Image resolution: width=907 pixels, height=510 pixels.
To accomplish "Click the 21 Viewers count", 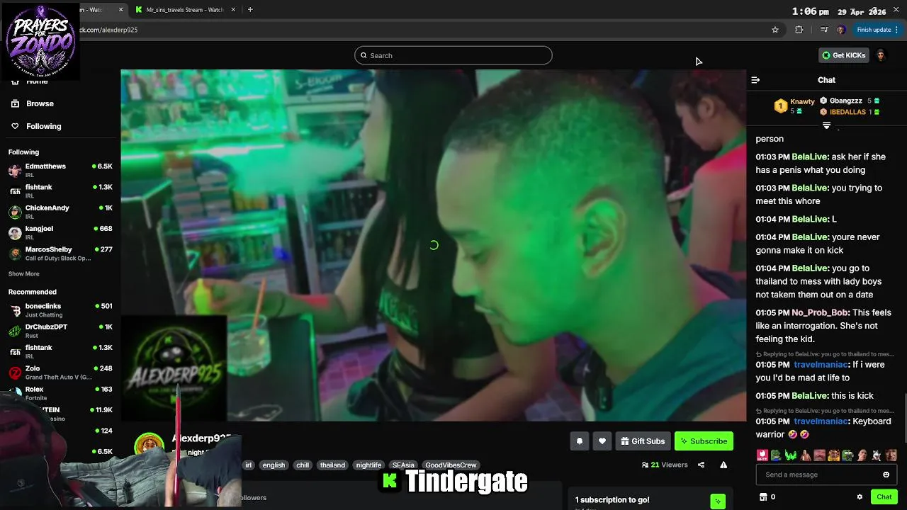I will [665, 465].
